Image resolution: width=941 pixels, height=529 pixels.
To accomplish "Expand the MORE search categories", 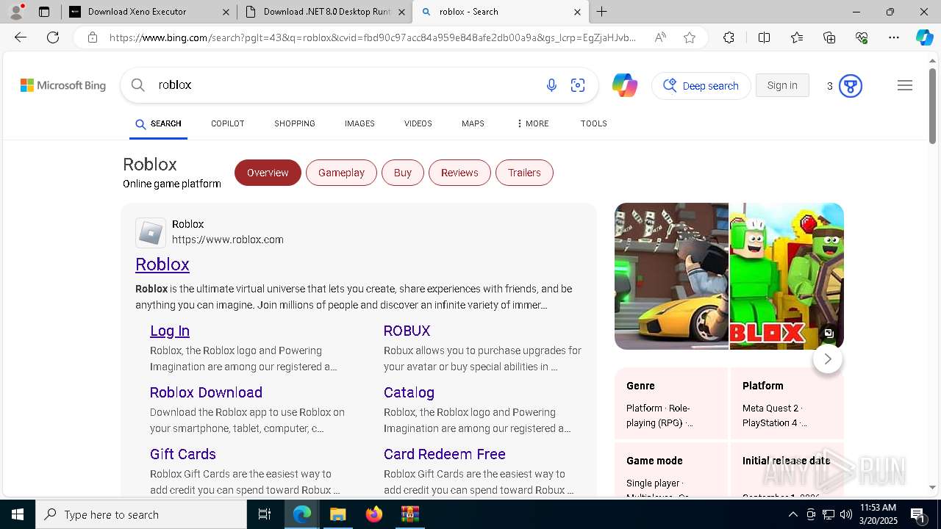I will [533, 123].
